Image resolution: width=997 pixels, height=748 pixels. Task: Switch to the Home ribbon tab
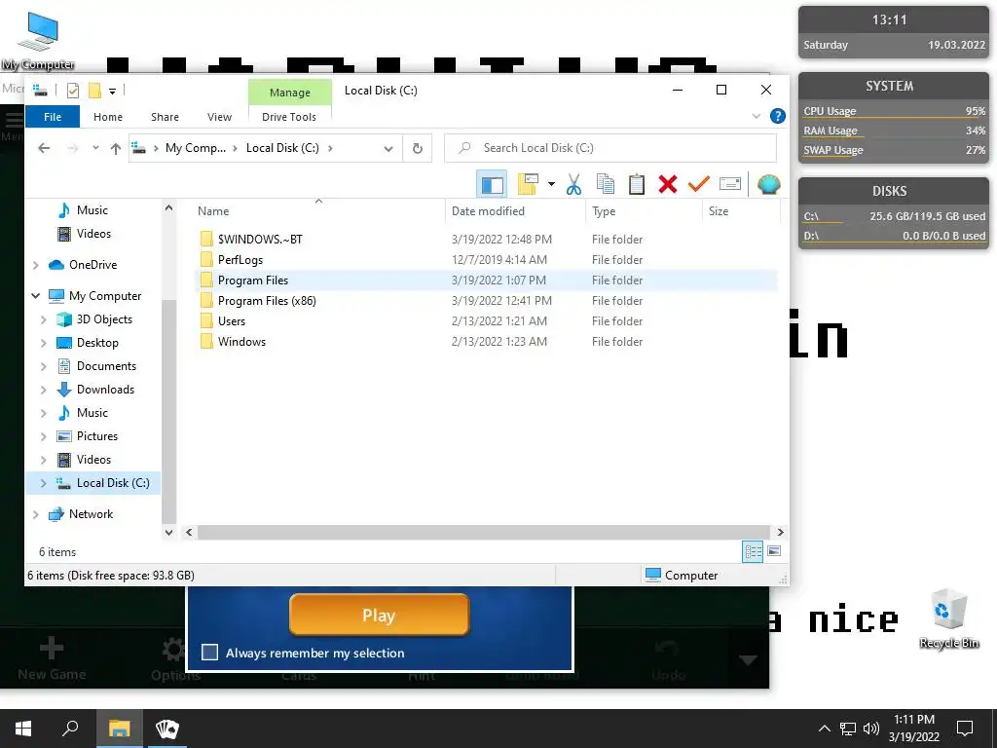108,117
